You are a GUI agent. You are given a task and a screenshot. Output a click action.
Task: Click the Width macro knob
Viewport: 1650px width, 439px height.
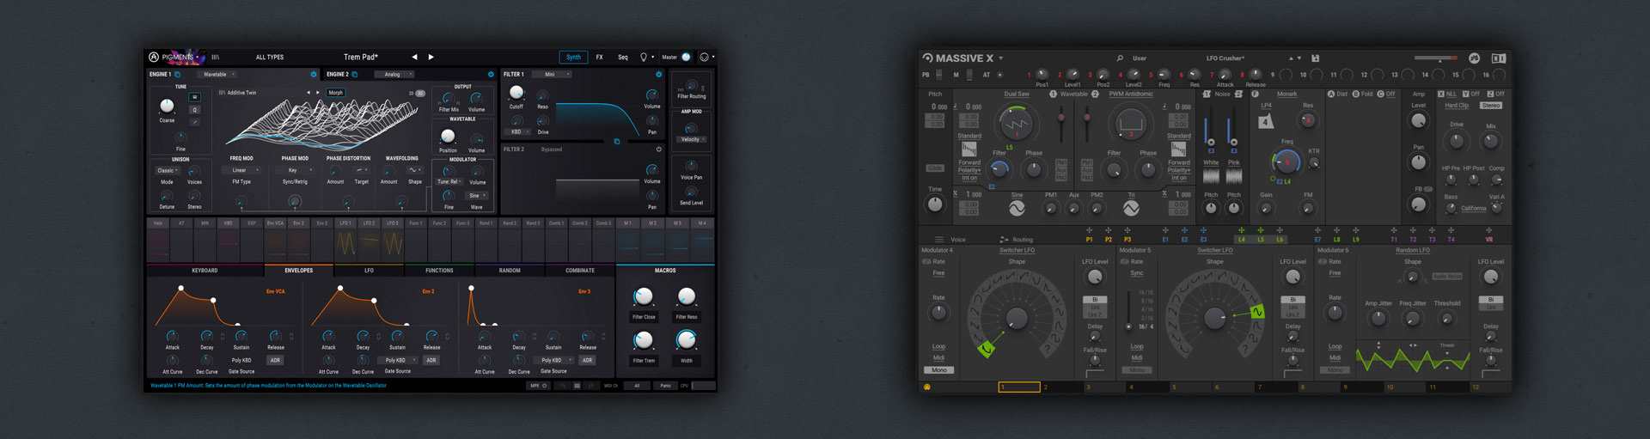[686, 340]
